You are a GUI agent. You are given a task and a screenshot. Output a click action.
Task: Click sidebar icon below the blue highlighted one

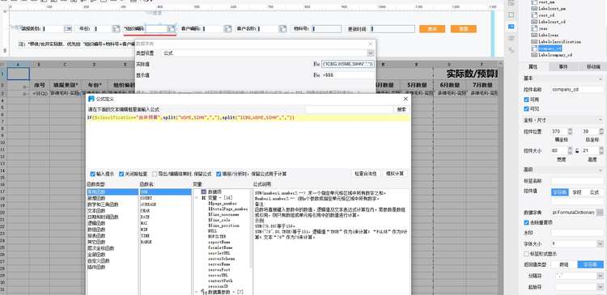click(x=511, y=38)
